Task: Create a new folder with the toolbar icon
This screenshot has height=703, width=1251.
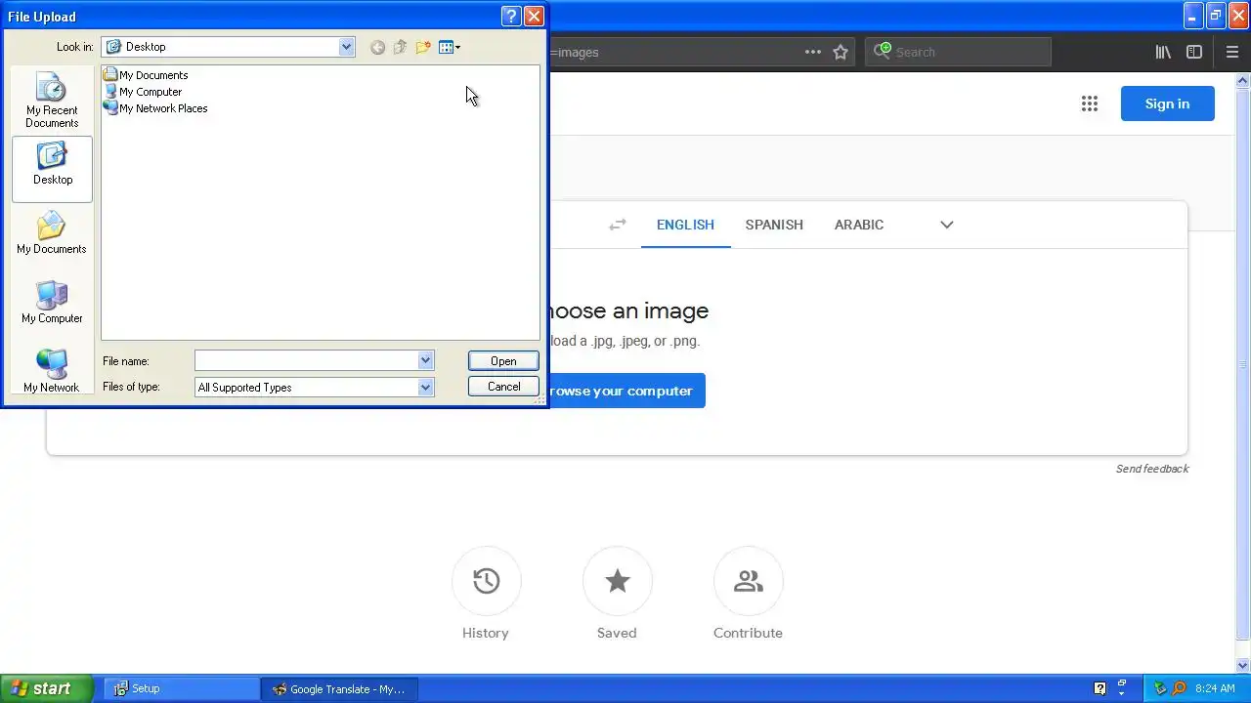Action: point(423,47)
